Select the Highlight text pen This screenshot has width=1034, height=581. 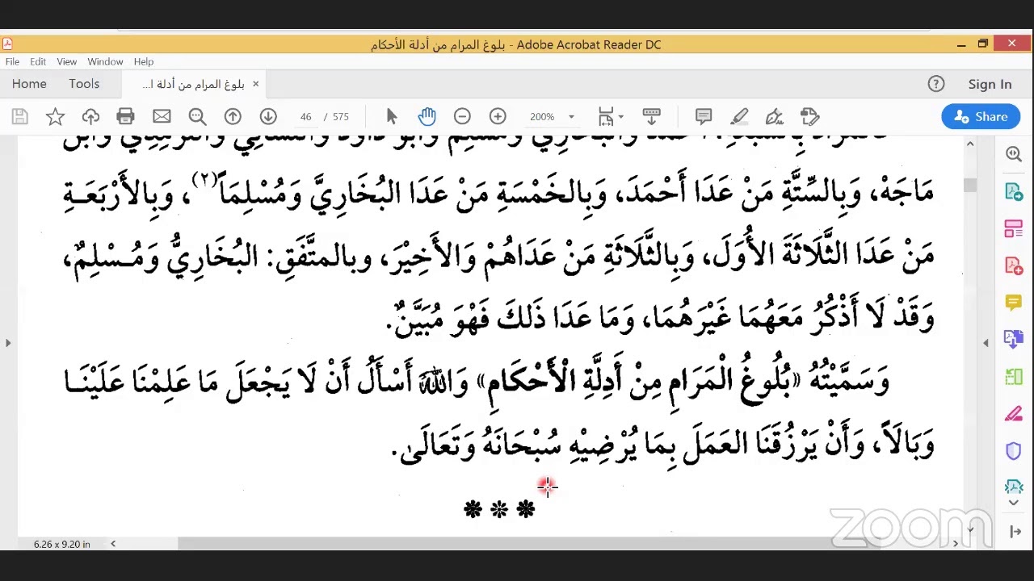click(x=739, y=117)
